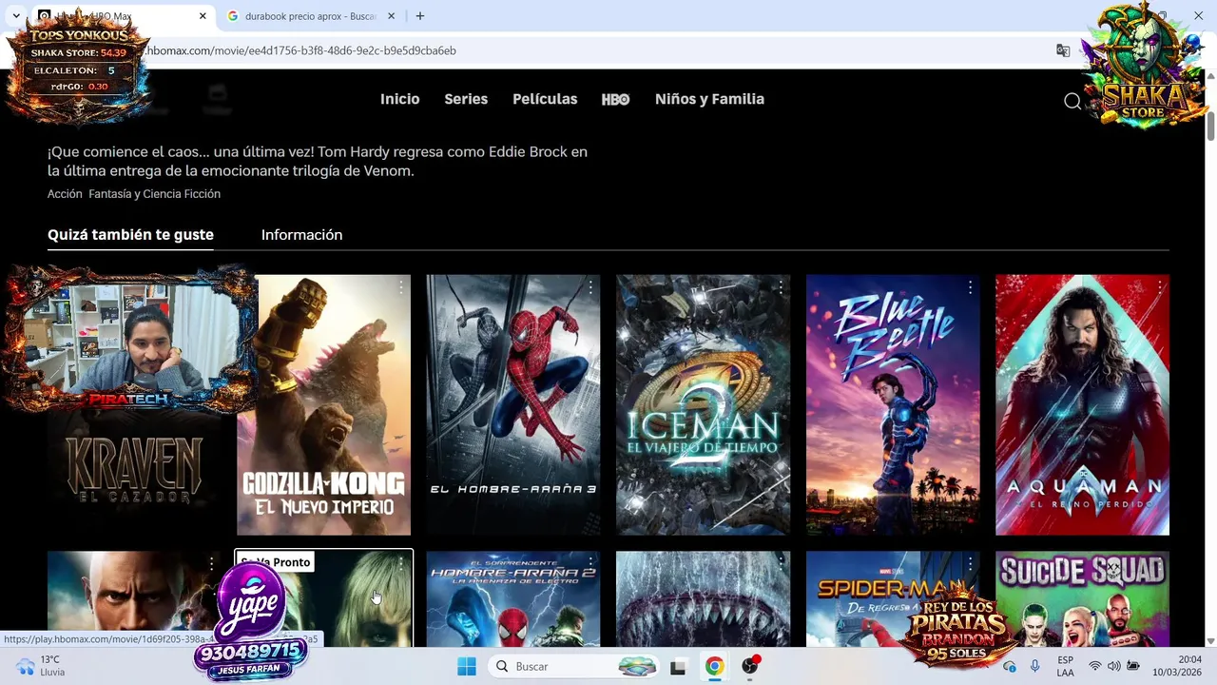Open Godzilla y Kong El Nuevo Imperio poster
Viewport: 1217px width, 685px height.
[323, 405]
